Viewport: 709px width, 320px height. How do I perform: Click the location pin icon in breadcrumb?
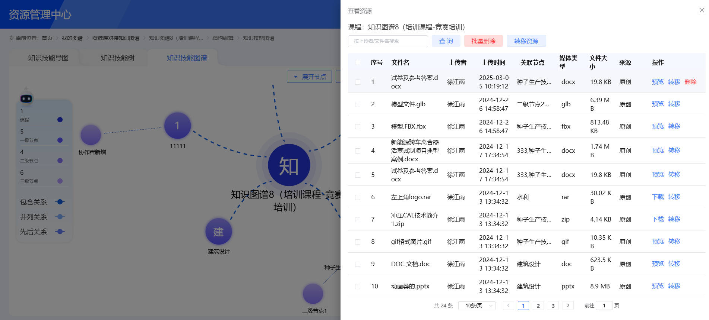[x=12, y=38]
